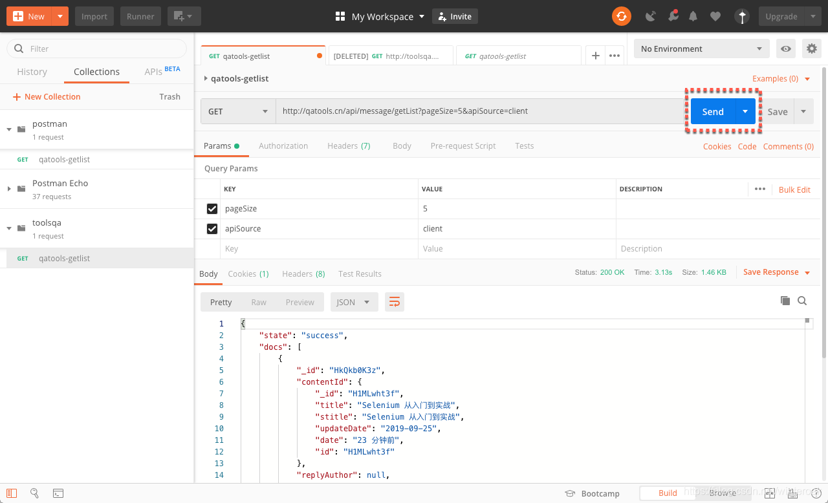828x503 pixels.
Task: Toggle the sidebar icon in status bar
Action: click(x=12, y=493)
